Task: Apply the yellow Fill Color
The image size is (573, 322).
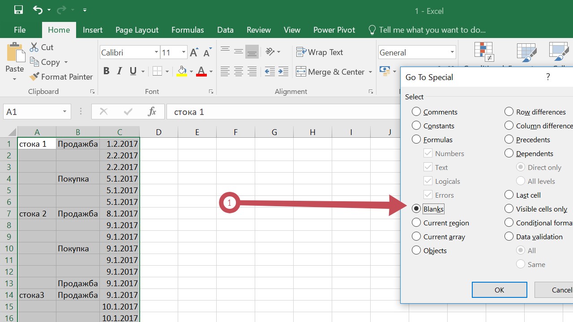Action: click(x=182, y=71)
